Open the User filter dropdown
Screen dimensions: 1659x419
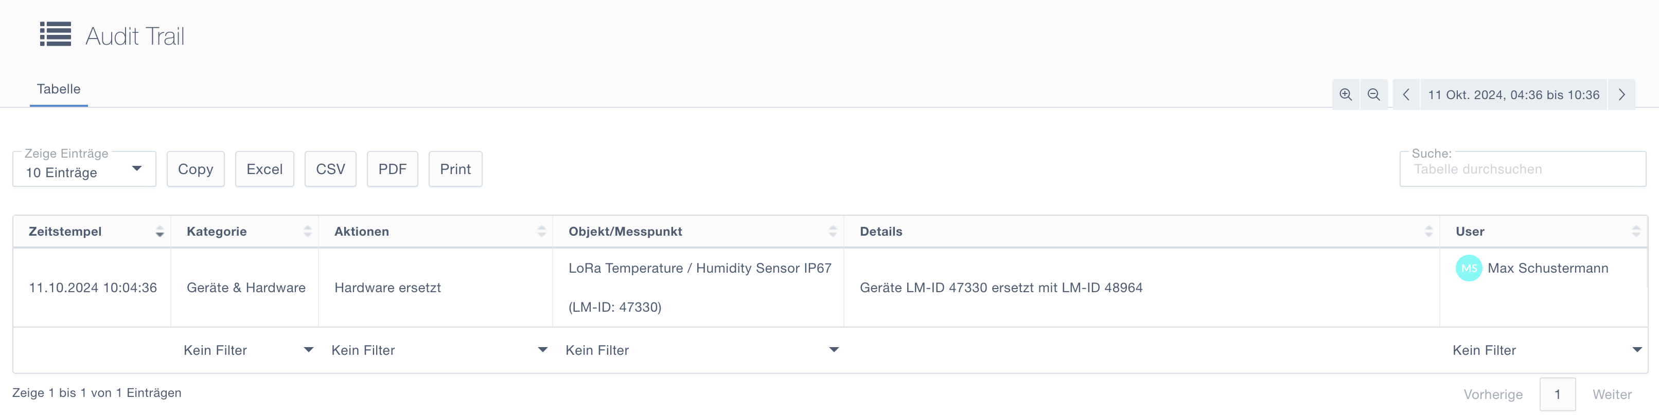(x=1546, y=350)
